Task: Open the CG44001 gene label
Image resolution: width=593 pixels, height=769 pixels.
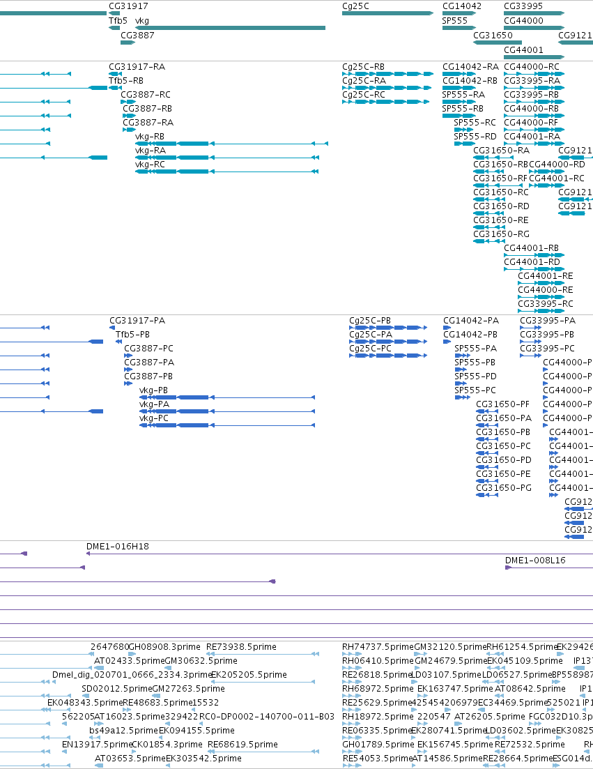Action: tap(523, 50)
